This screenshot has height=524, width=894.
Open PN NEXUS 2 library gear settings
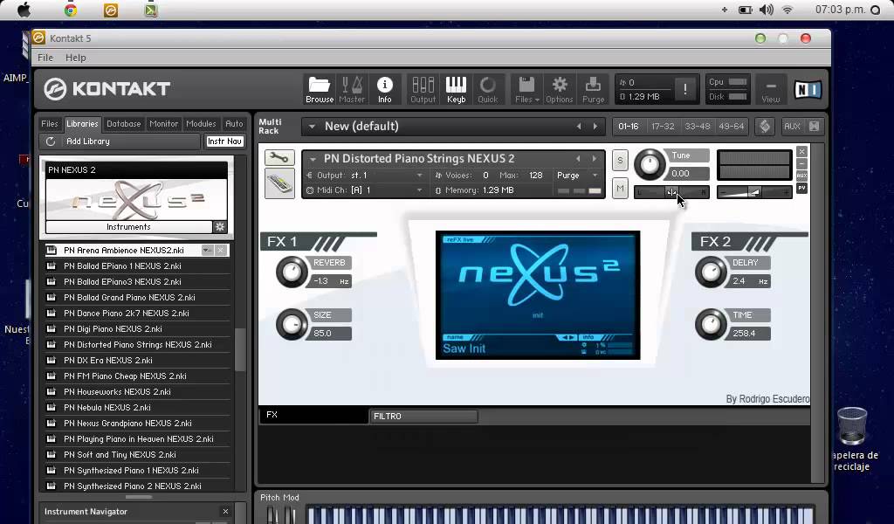tap(220, 227)
